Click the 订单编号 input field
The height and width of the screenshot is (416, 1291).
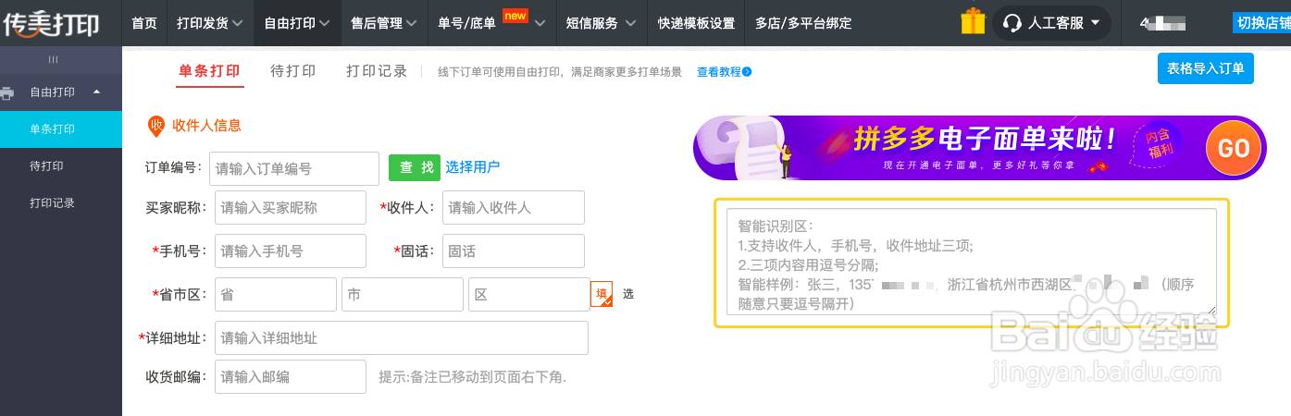click(x=294, y=168)
